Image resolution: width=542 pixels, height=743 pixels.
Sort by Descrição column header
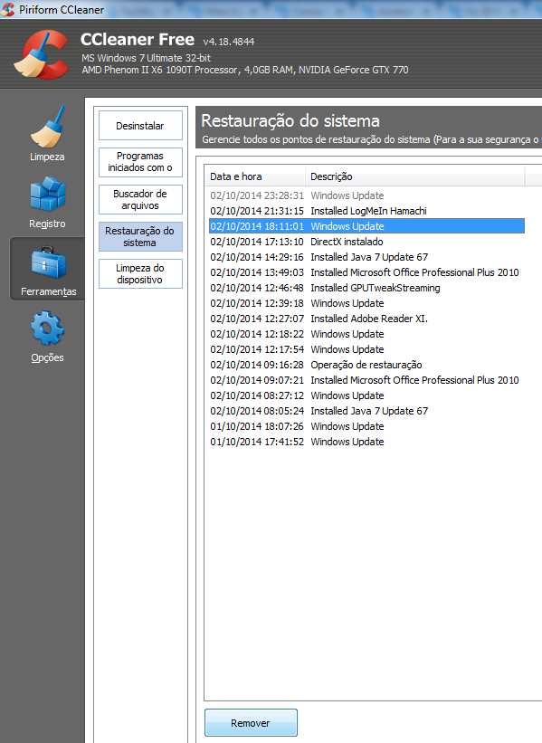414,176
